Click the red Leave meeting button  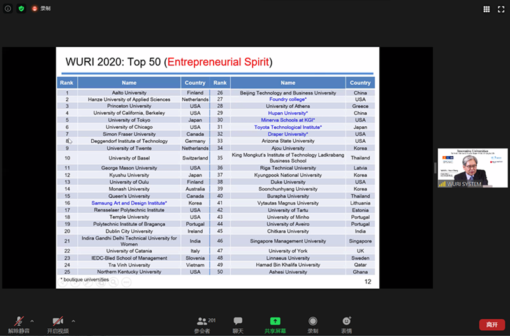[x=492, y=325]
